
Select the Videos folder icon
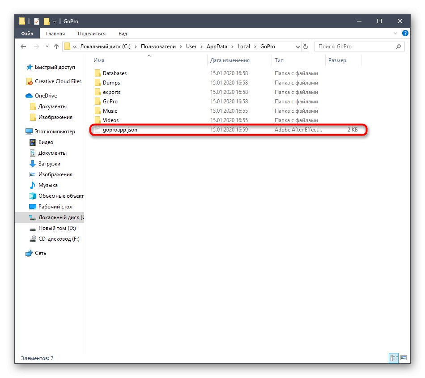point(98,120)
